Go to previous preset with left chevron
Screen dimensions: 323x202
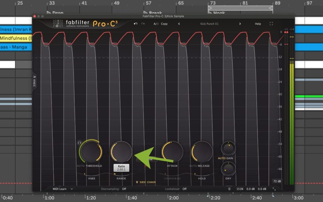click(x=179, y=24)
